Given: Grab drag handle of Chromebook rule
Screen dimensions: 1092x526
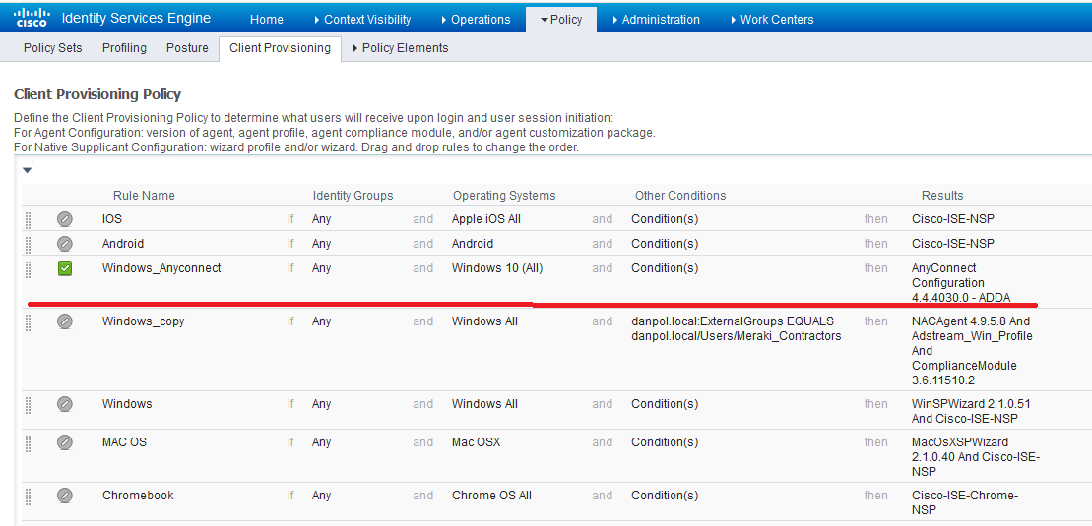Looking at the screenshot, I should (28, 496).
